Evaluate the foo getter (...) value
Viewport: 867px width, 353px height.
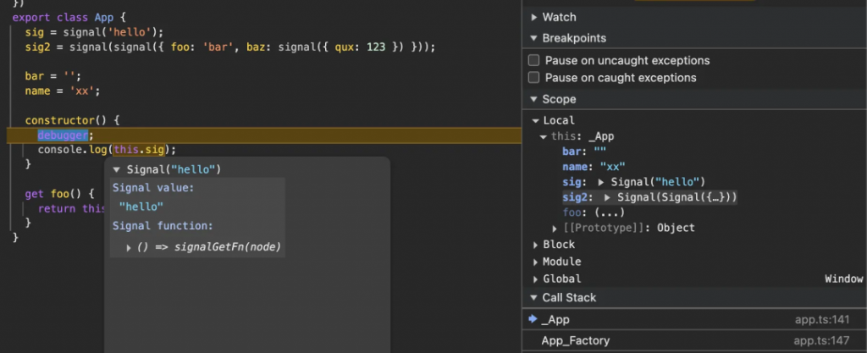[611, 212]
